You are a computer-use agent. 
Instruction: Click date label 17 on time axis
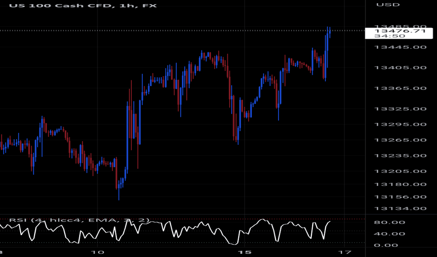[345, 252]
